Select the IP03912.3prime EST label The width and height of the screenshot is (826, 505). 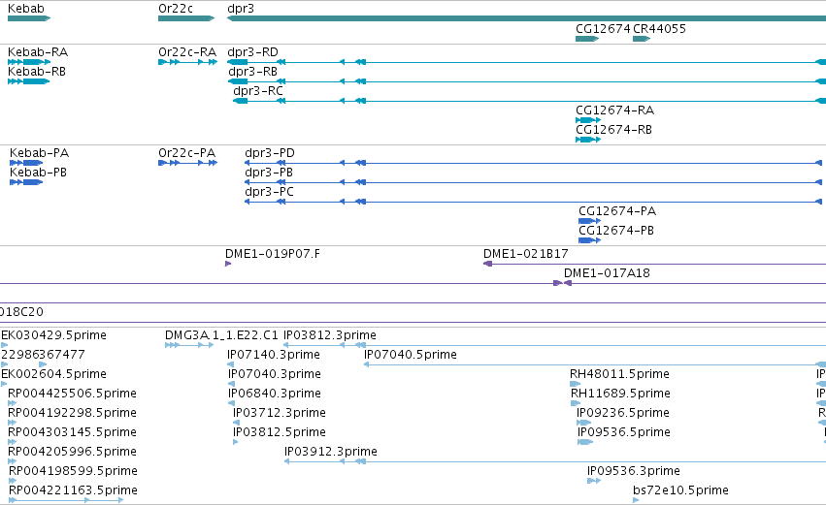coord(331,453)
